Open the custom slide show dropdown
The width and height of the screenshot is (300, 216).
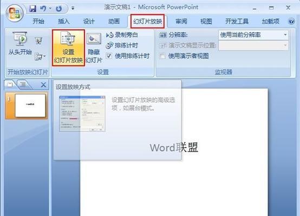pos(40,57)
